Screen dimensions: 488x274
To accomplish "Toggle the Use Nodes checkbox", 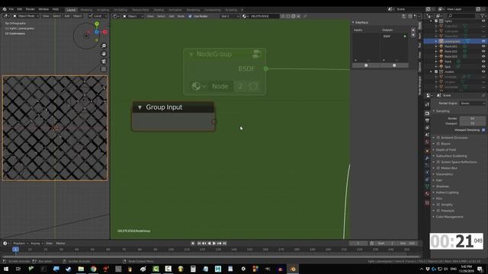I will pyautogui.click(x=190, y=16).
